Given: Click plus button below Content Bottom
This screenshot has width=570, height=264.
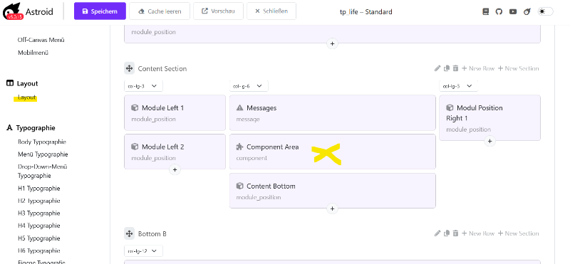Looking at the screenshot, I should click(332, 208).
